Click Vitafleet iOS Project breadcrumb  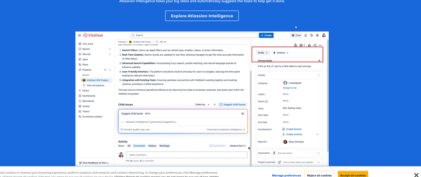[142, 42]
